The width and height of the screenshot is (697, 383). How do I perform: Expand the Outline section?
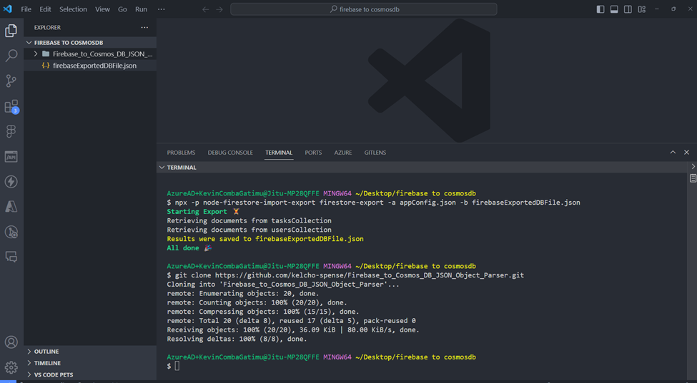(90, 352)
